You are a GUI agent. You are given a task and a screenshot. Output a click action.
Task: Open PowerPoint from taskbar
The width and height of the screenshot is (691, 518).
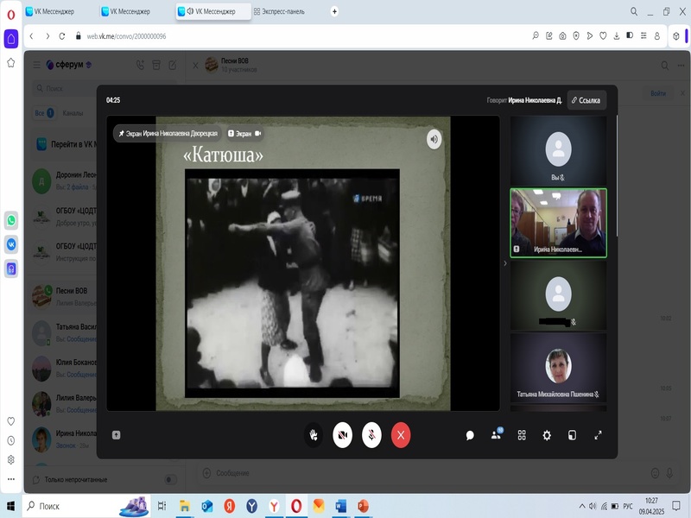(363, 506)
